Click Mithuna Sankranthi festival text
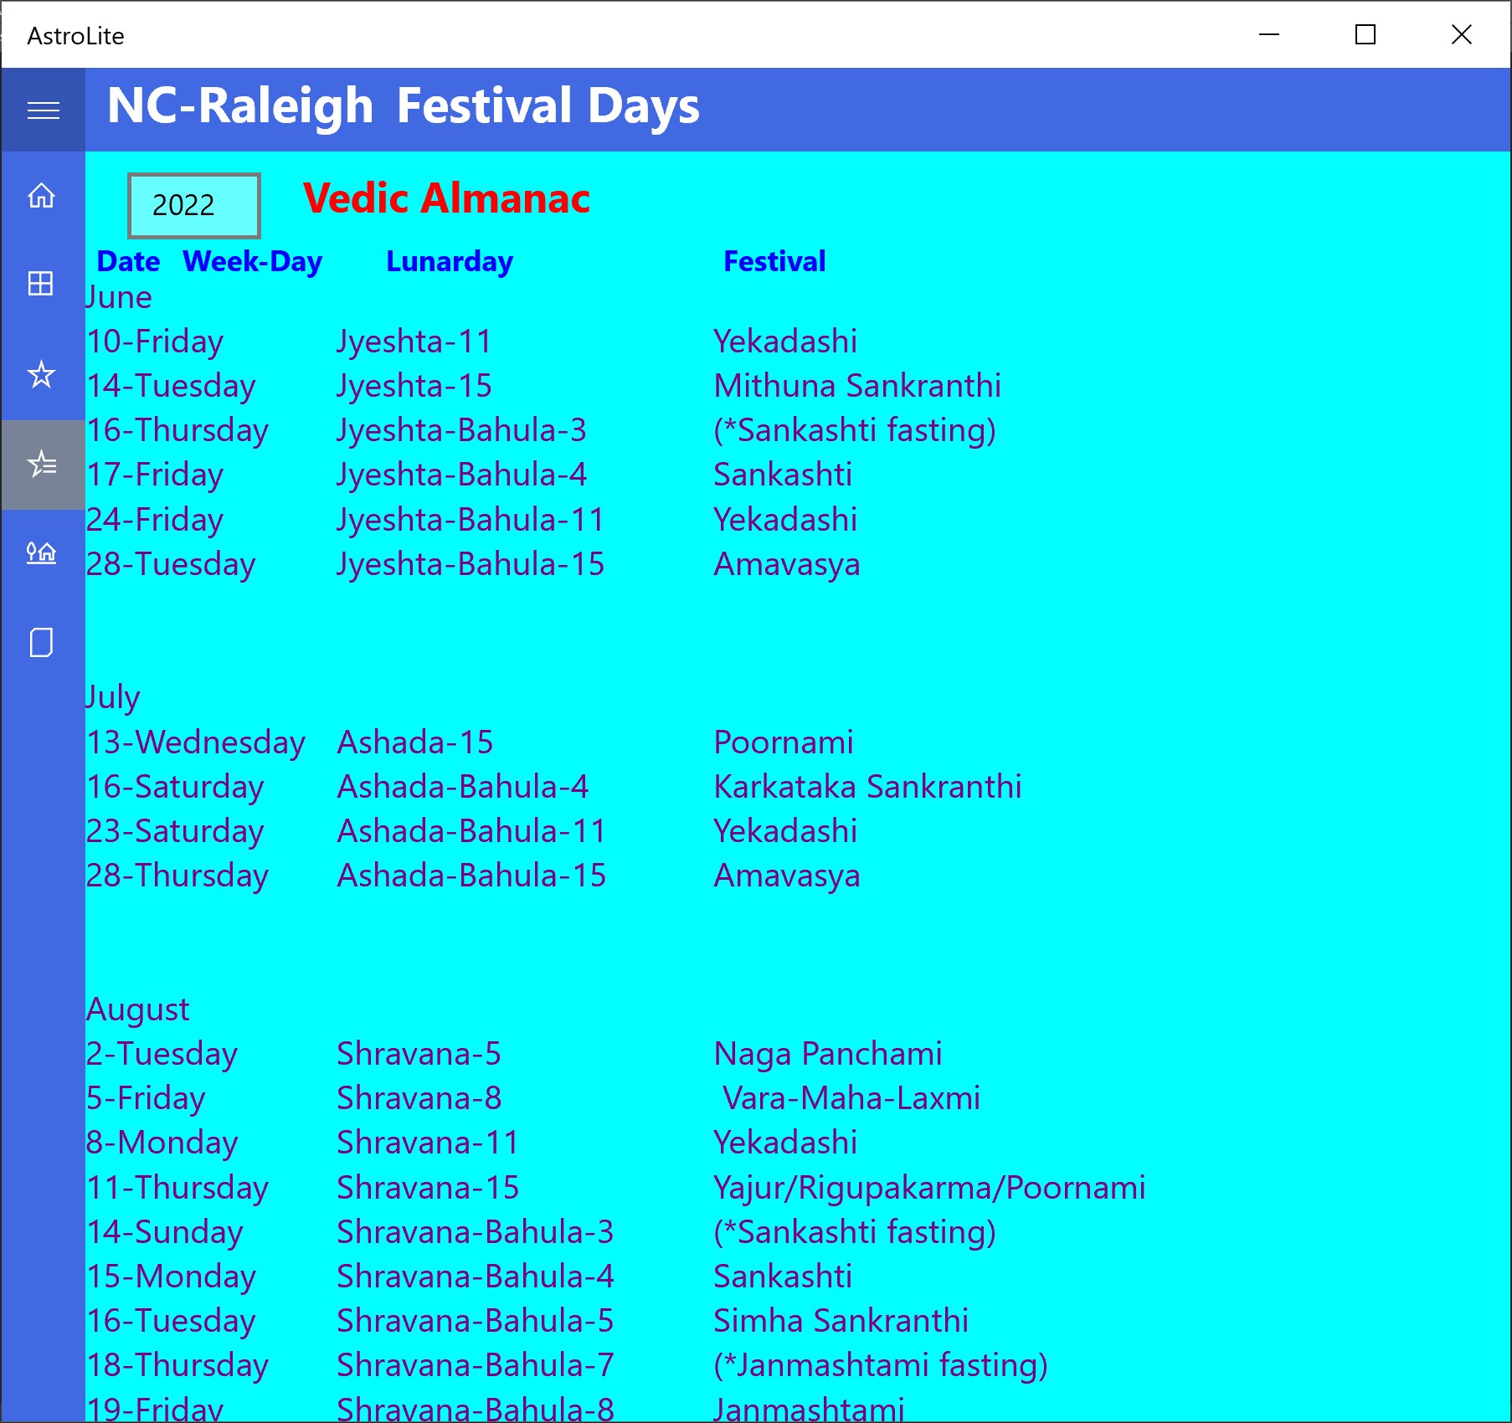 [x=857, y=386]
